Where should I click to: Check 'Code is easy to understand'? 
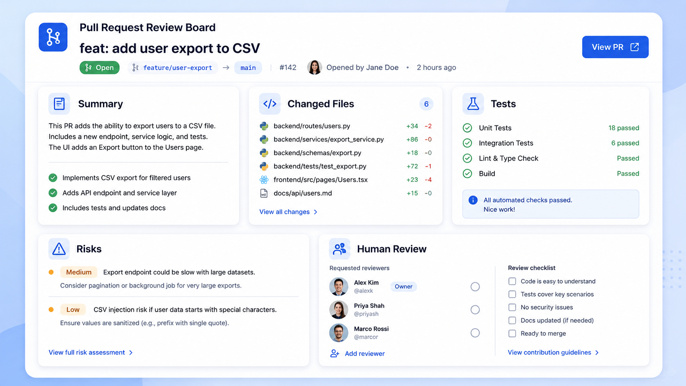coord(512,281)
